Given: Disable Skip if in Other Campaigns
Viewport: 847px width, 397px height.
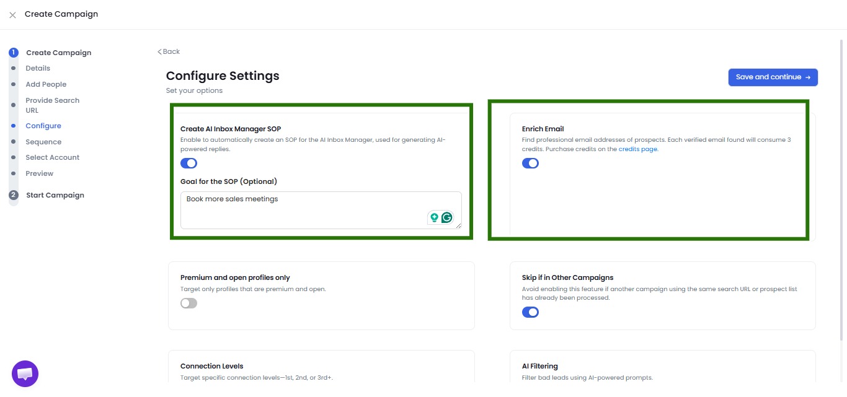Looking at the screenshot, I should (x=531, y=312).
